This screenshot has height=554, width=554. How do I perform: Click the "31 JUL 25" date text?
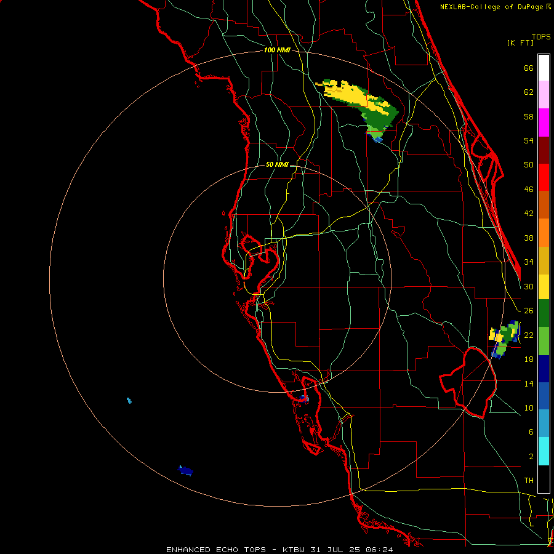(x=335, y=550)
